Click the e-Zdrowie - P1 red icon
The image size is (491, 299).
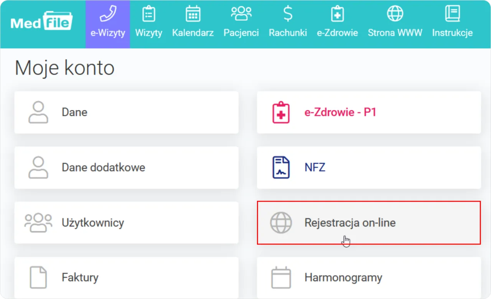point(281,112)
